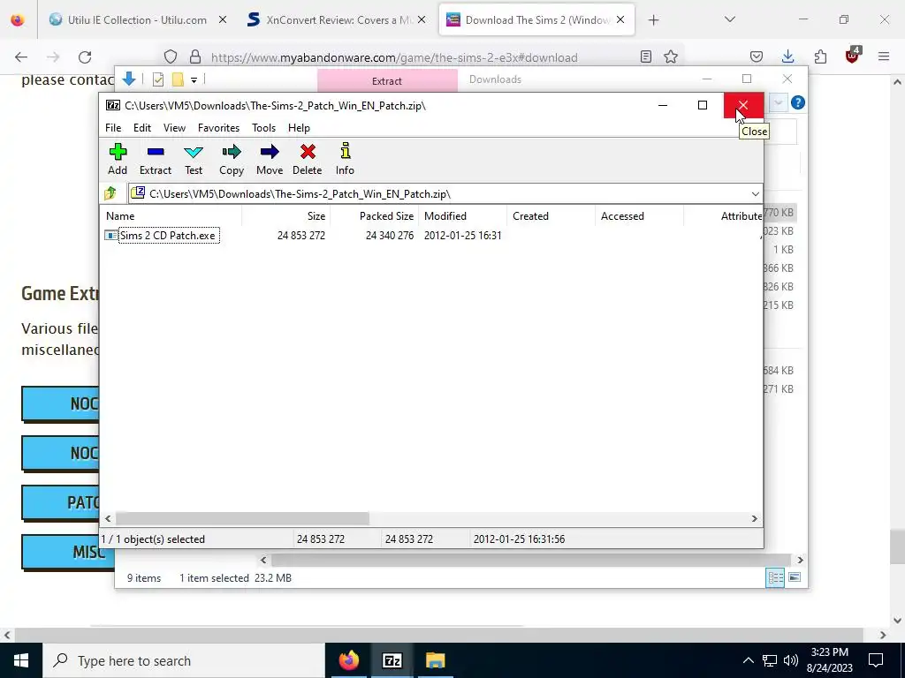
Task: Toggle the Explorer ribbon expand chevron
Action: click(x=778, y=102)
